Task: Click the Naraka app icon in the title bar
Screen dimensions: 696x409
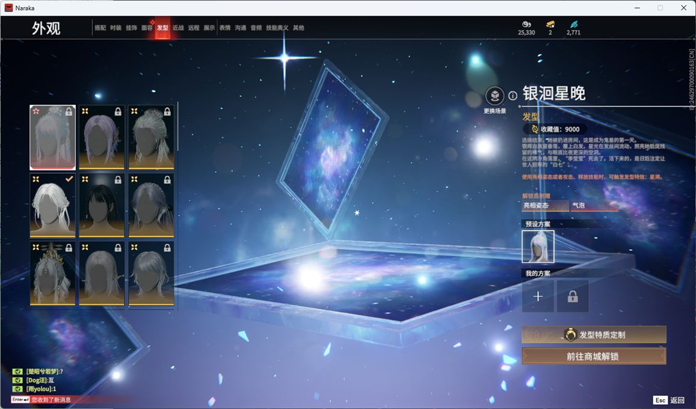Action: pos(8,8)
